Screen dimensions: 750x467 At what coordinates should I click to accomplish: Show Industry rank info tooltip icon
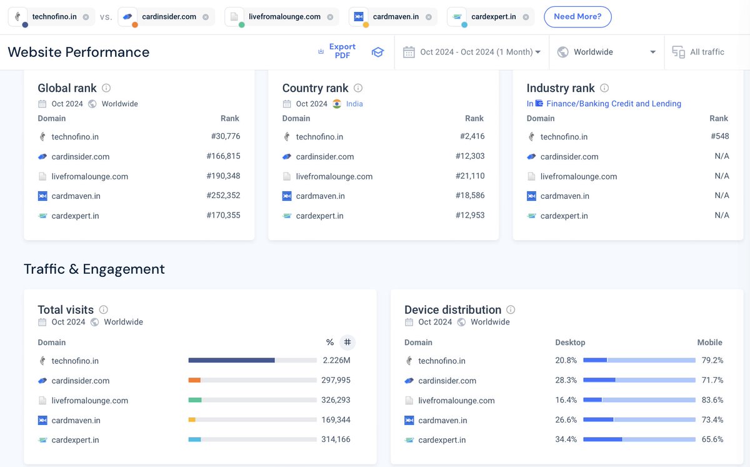point(604,88)
